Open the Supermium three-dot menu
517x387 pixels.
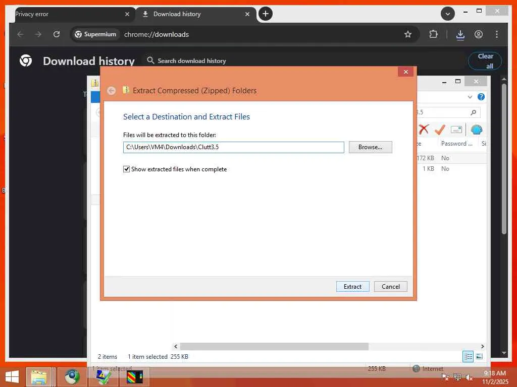tap(497, 34)
